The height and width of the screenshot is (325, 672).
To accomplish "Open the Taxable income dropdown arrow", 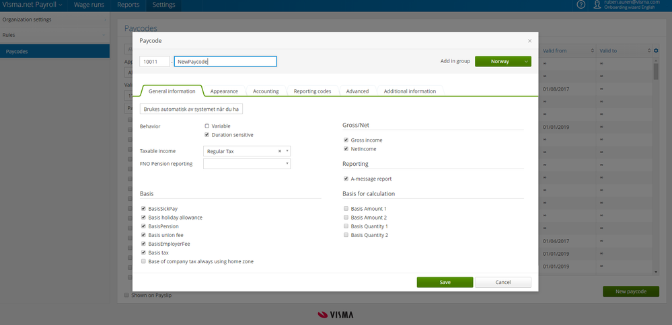I will click(287, 151).
